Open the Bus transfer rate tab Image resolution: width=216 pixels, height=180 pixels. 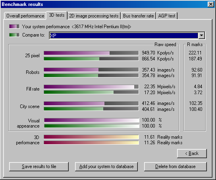click(x=138, y=16)
